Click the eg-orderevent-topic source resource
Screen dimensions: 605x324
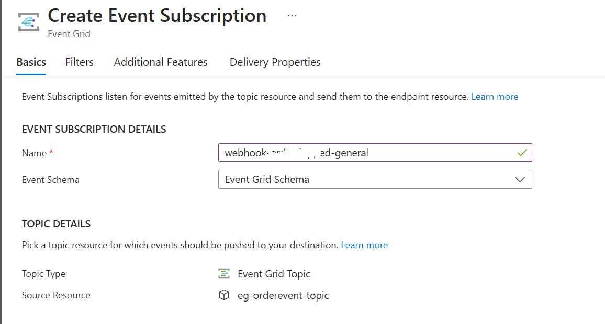[283, 295]
